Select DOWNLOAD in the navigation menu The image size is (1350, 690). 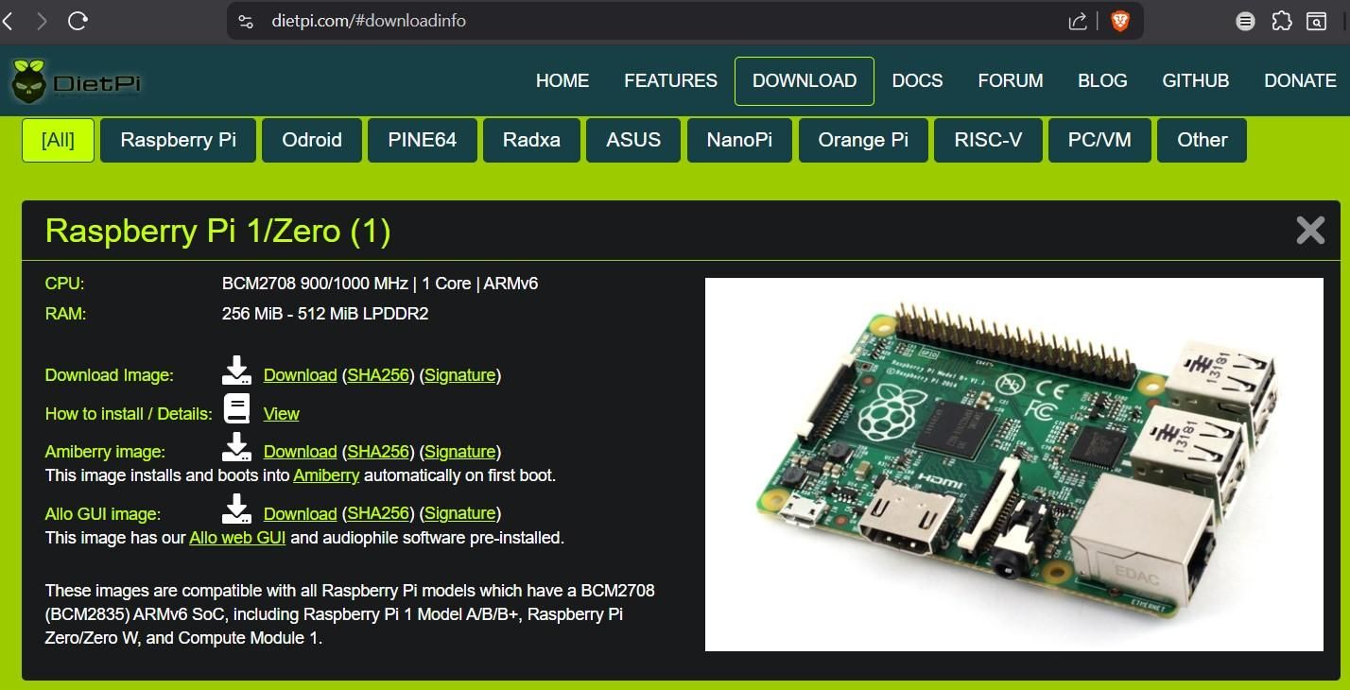tap(805, 81)
